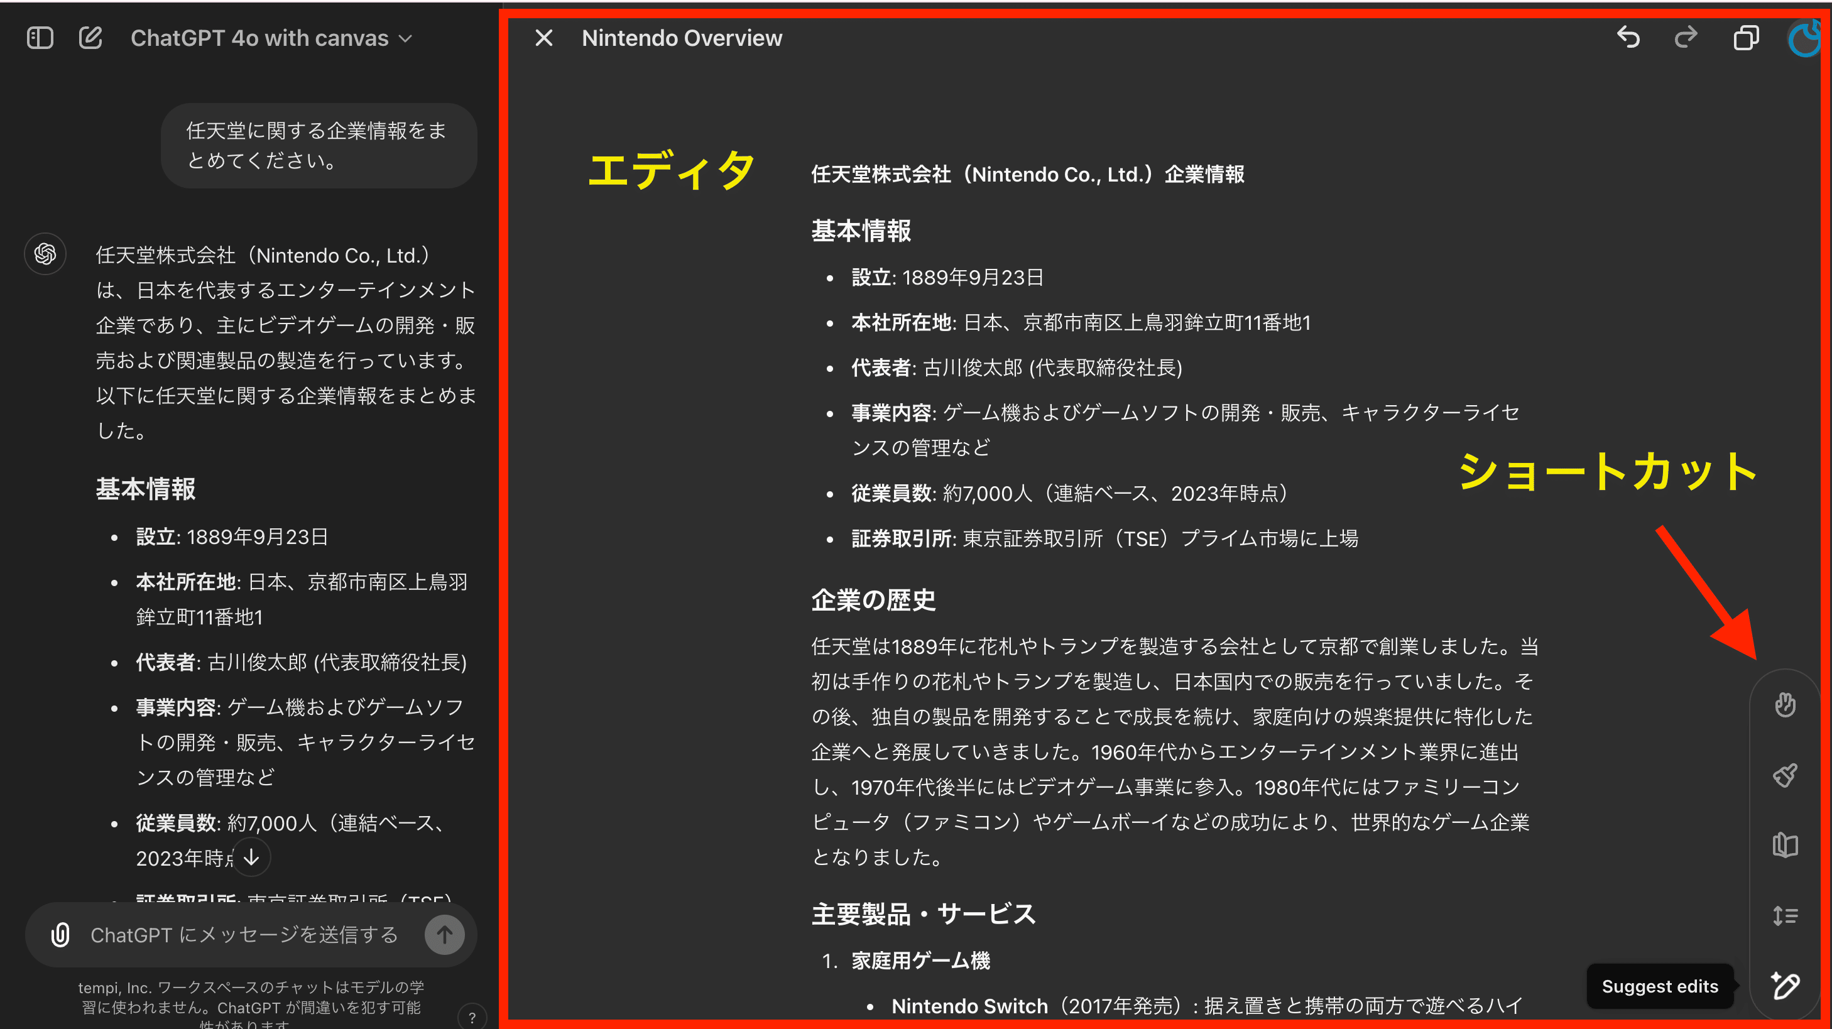Toggle the sidebar panel open
The width and height of the screenshot is (1832, 1029).
point(40,38)
